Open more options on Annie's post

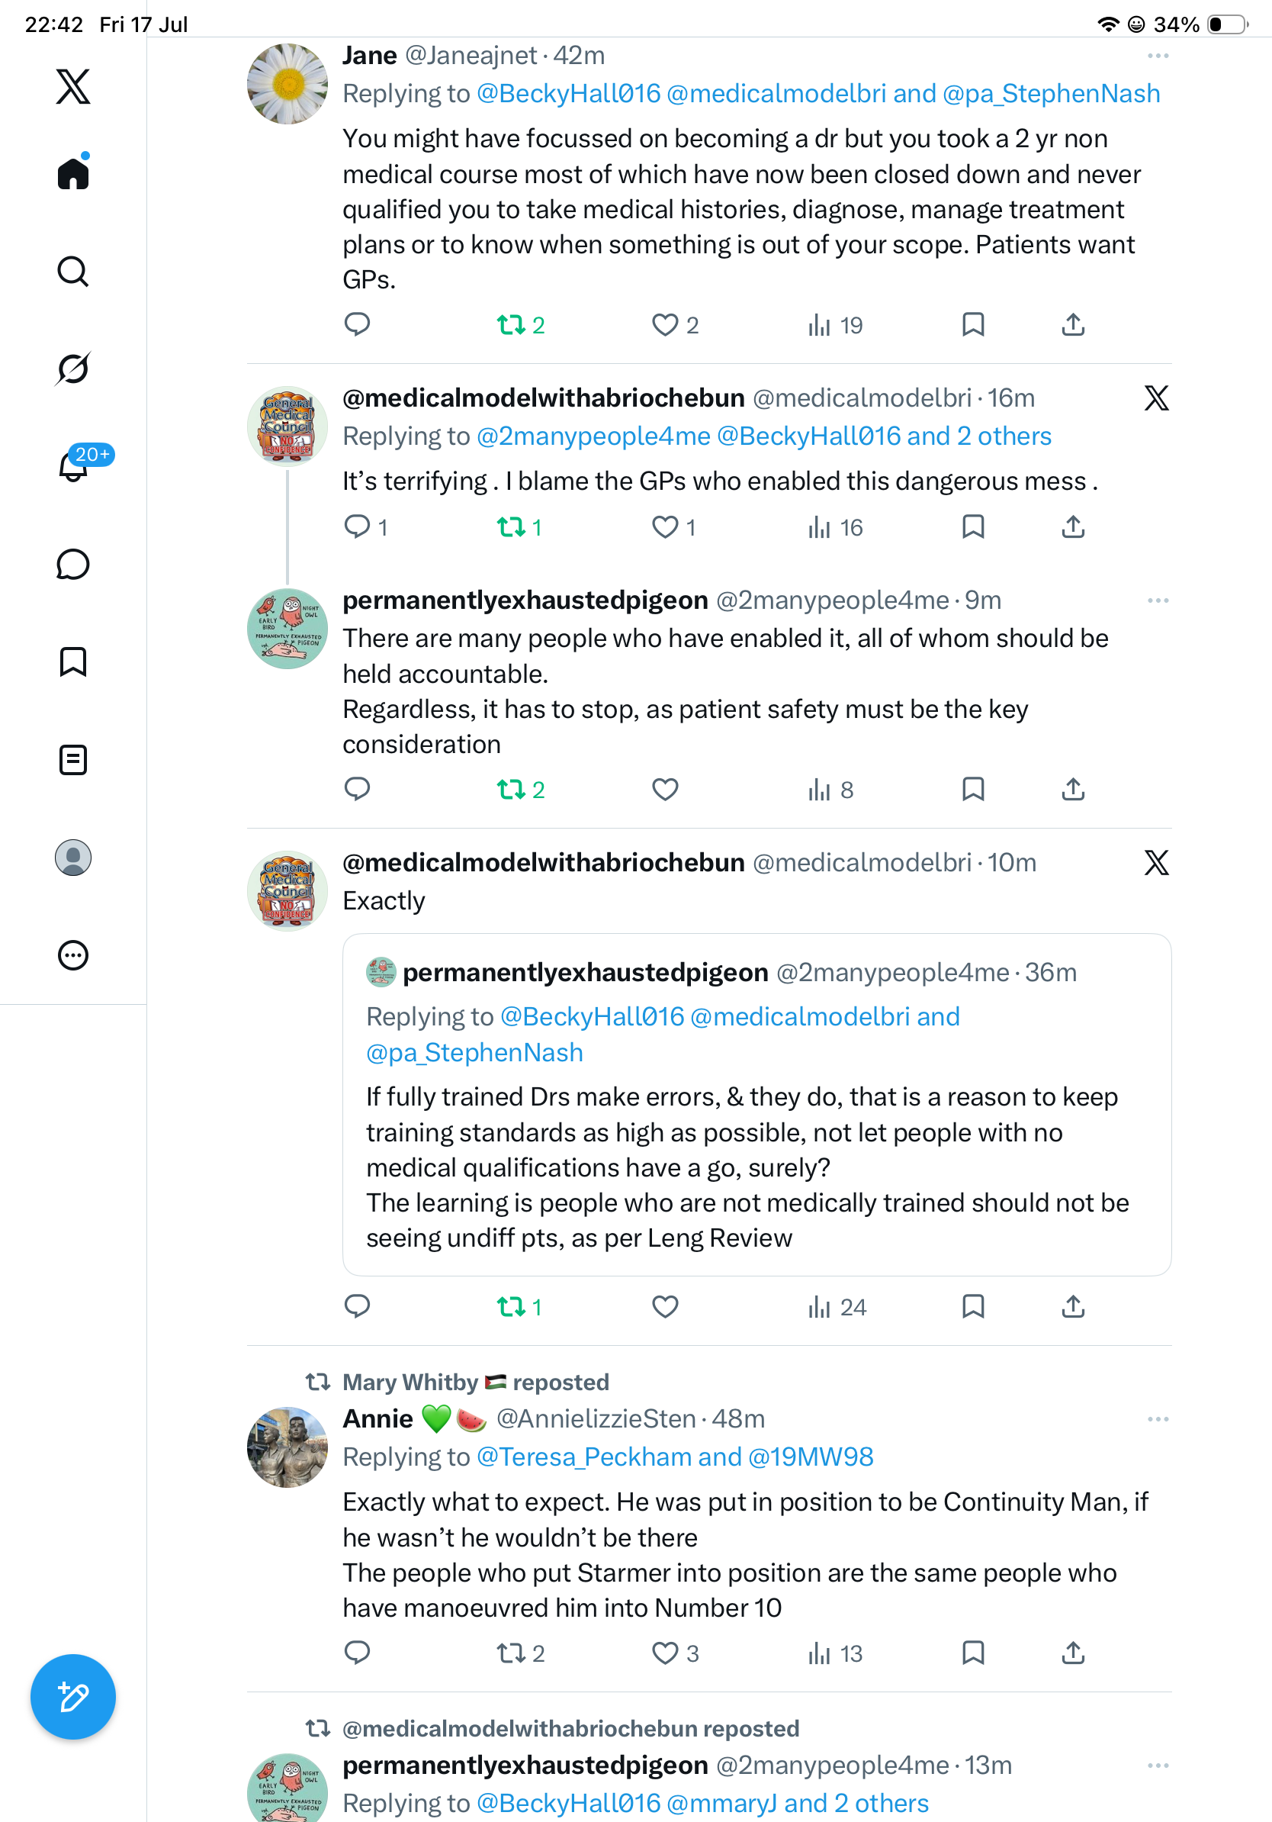[x=1158, y=1419]
